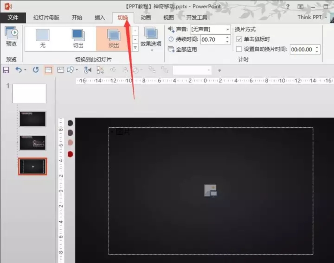
Task: Click the Shapes icon in quick toolbar
Action: (x=71, y=70)
